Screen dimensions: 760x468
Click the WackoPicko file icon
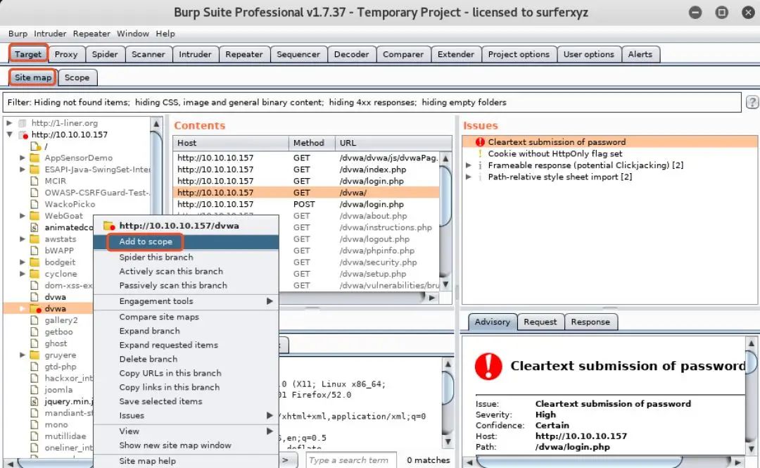34,204
